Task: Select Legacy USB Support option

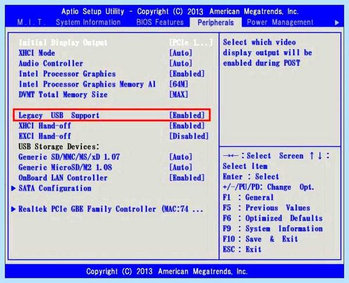Action: (x=59, y=115)
